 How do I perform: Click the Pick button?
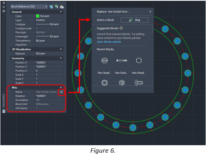pos(135,20)
